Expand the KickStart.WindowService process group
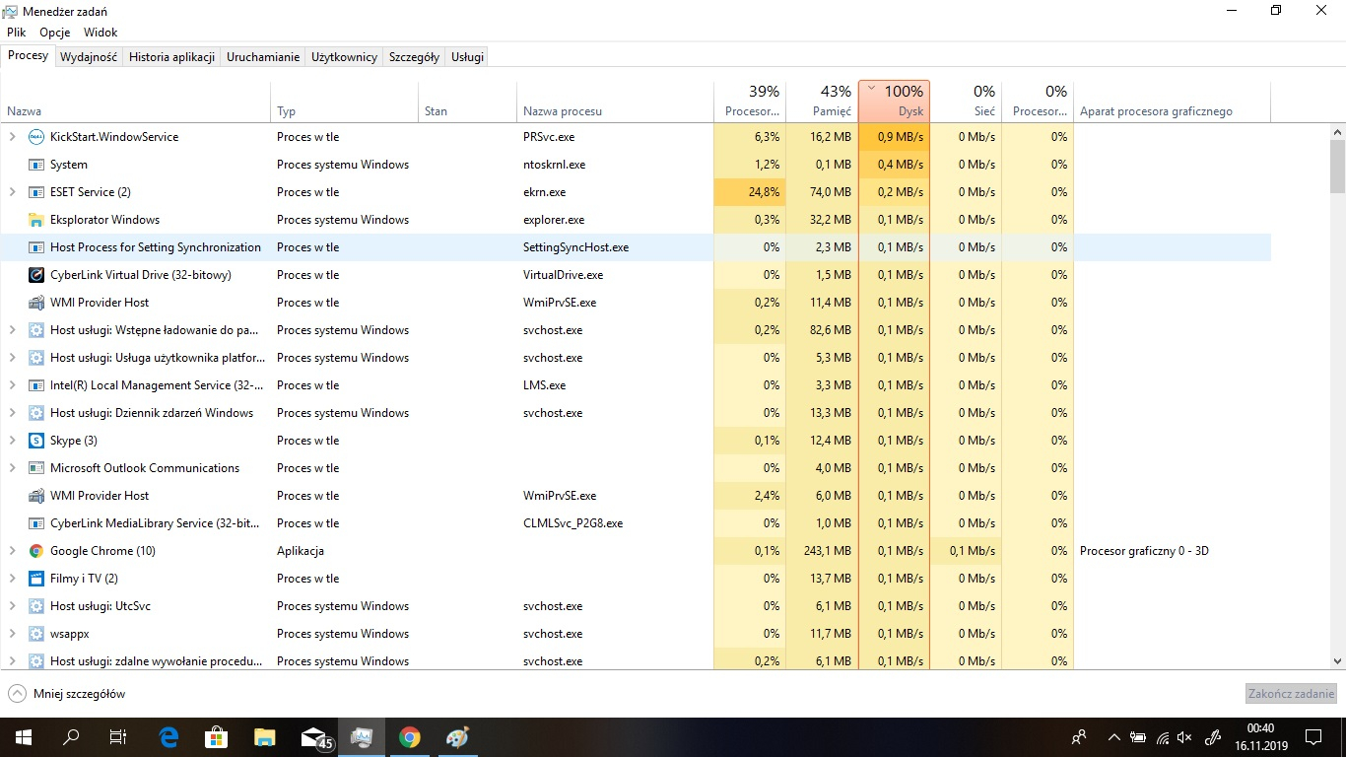The height and width of the screenshot is (757, 1346). point(12,137)
